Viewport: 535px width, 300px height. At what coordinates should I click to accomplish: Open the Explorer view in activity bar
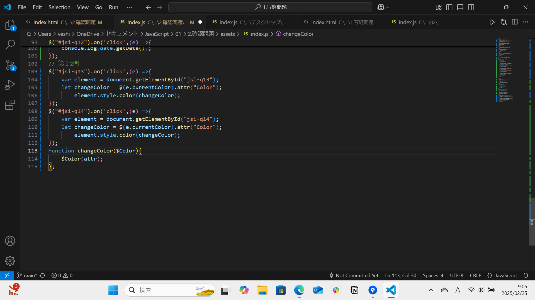coord(10,25)
